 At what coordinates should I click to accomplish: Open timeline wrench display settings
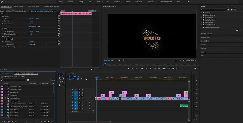pos(86,79)
